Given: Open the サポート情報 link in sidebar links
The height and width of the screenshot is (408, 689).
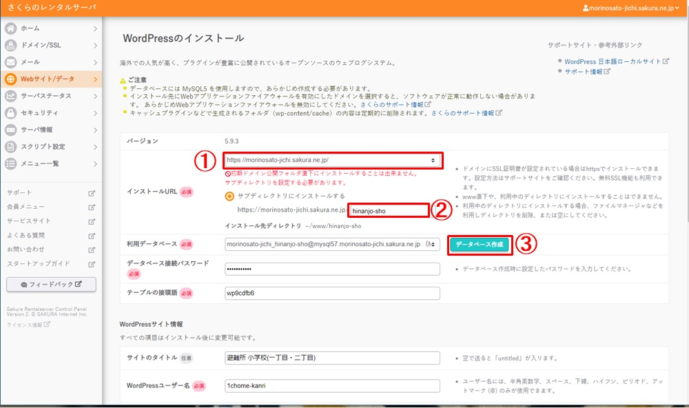Looking at the screenshot, I should pos(584,71).
